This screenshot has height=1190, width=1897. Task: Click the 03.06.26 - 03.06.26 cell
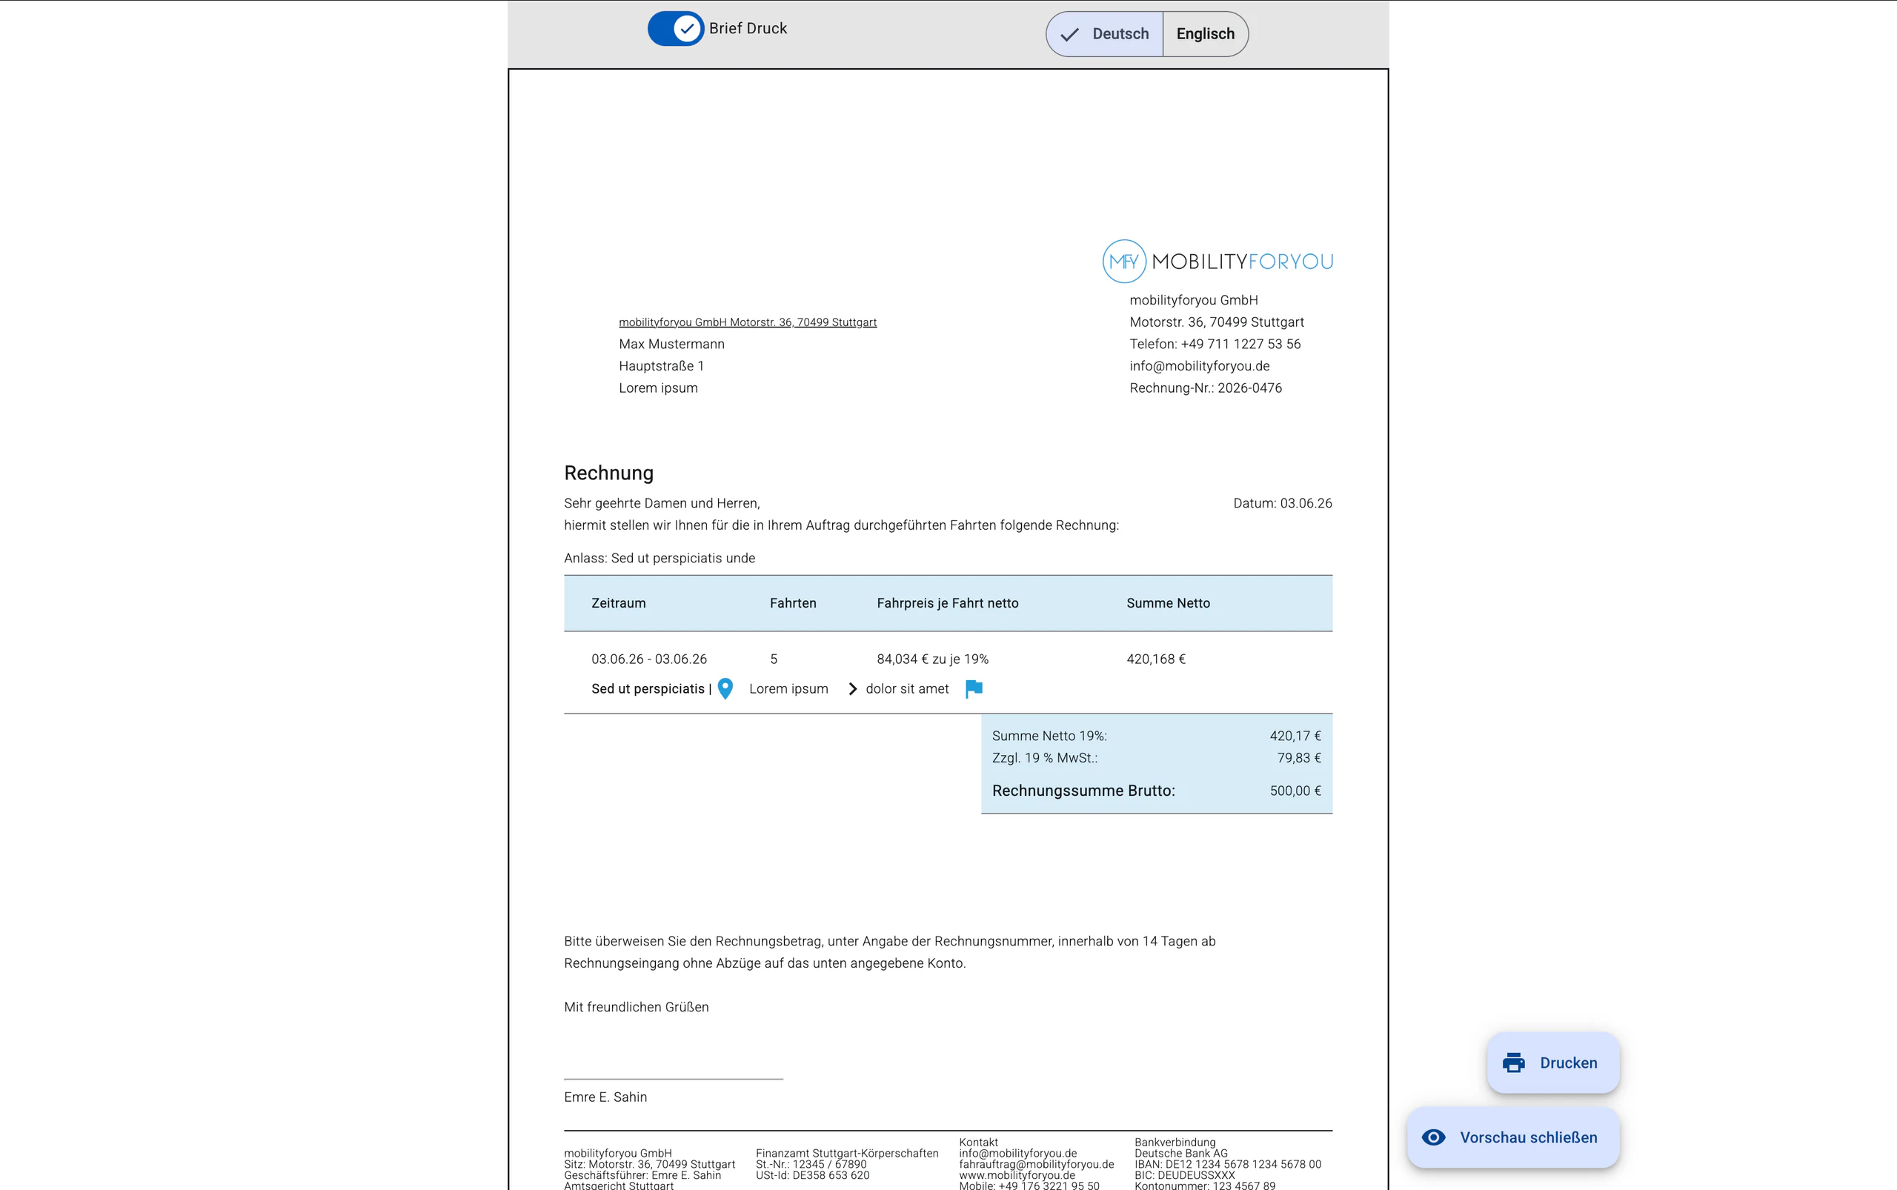tap(648, 659)
